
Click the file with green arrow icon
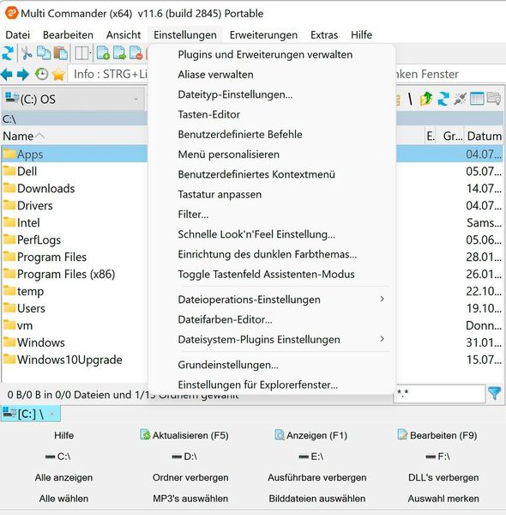[119, 53]
